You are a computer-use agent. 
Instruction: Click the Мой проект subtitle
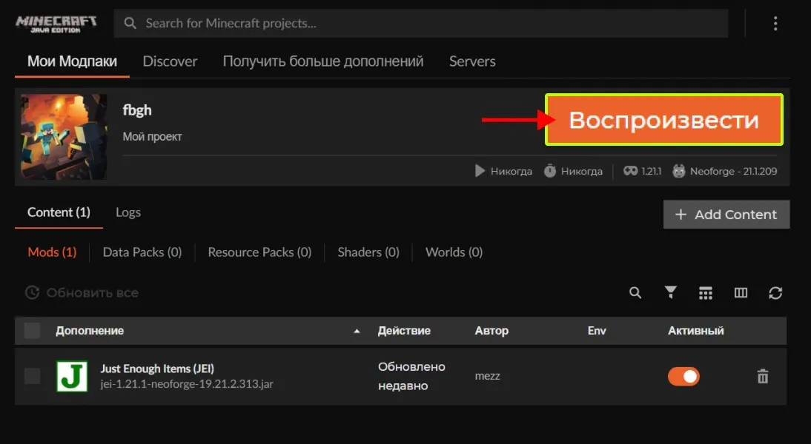[x=152, y=137]
